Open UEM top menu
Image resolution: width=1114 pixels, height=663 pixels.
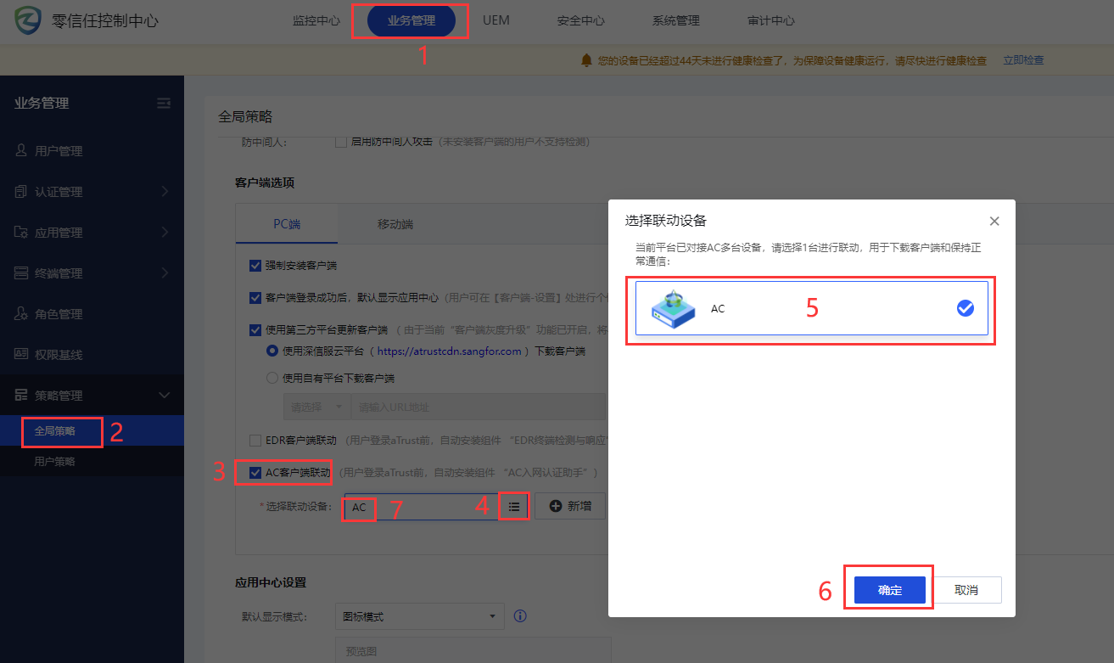(x=496, y=20)
